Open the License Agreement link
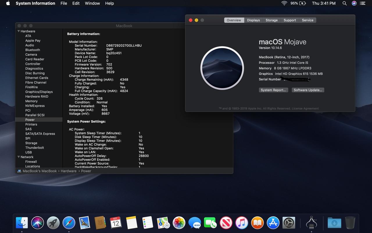Screen dimensions: 372x233 305,108
